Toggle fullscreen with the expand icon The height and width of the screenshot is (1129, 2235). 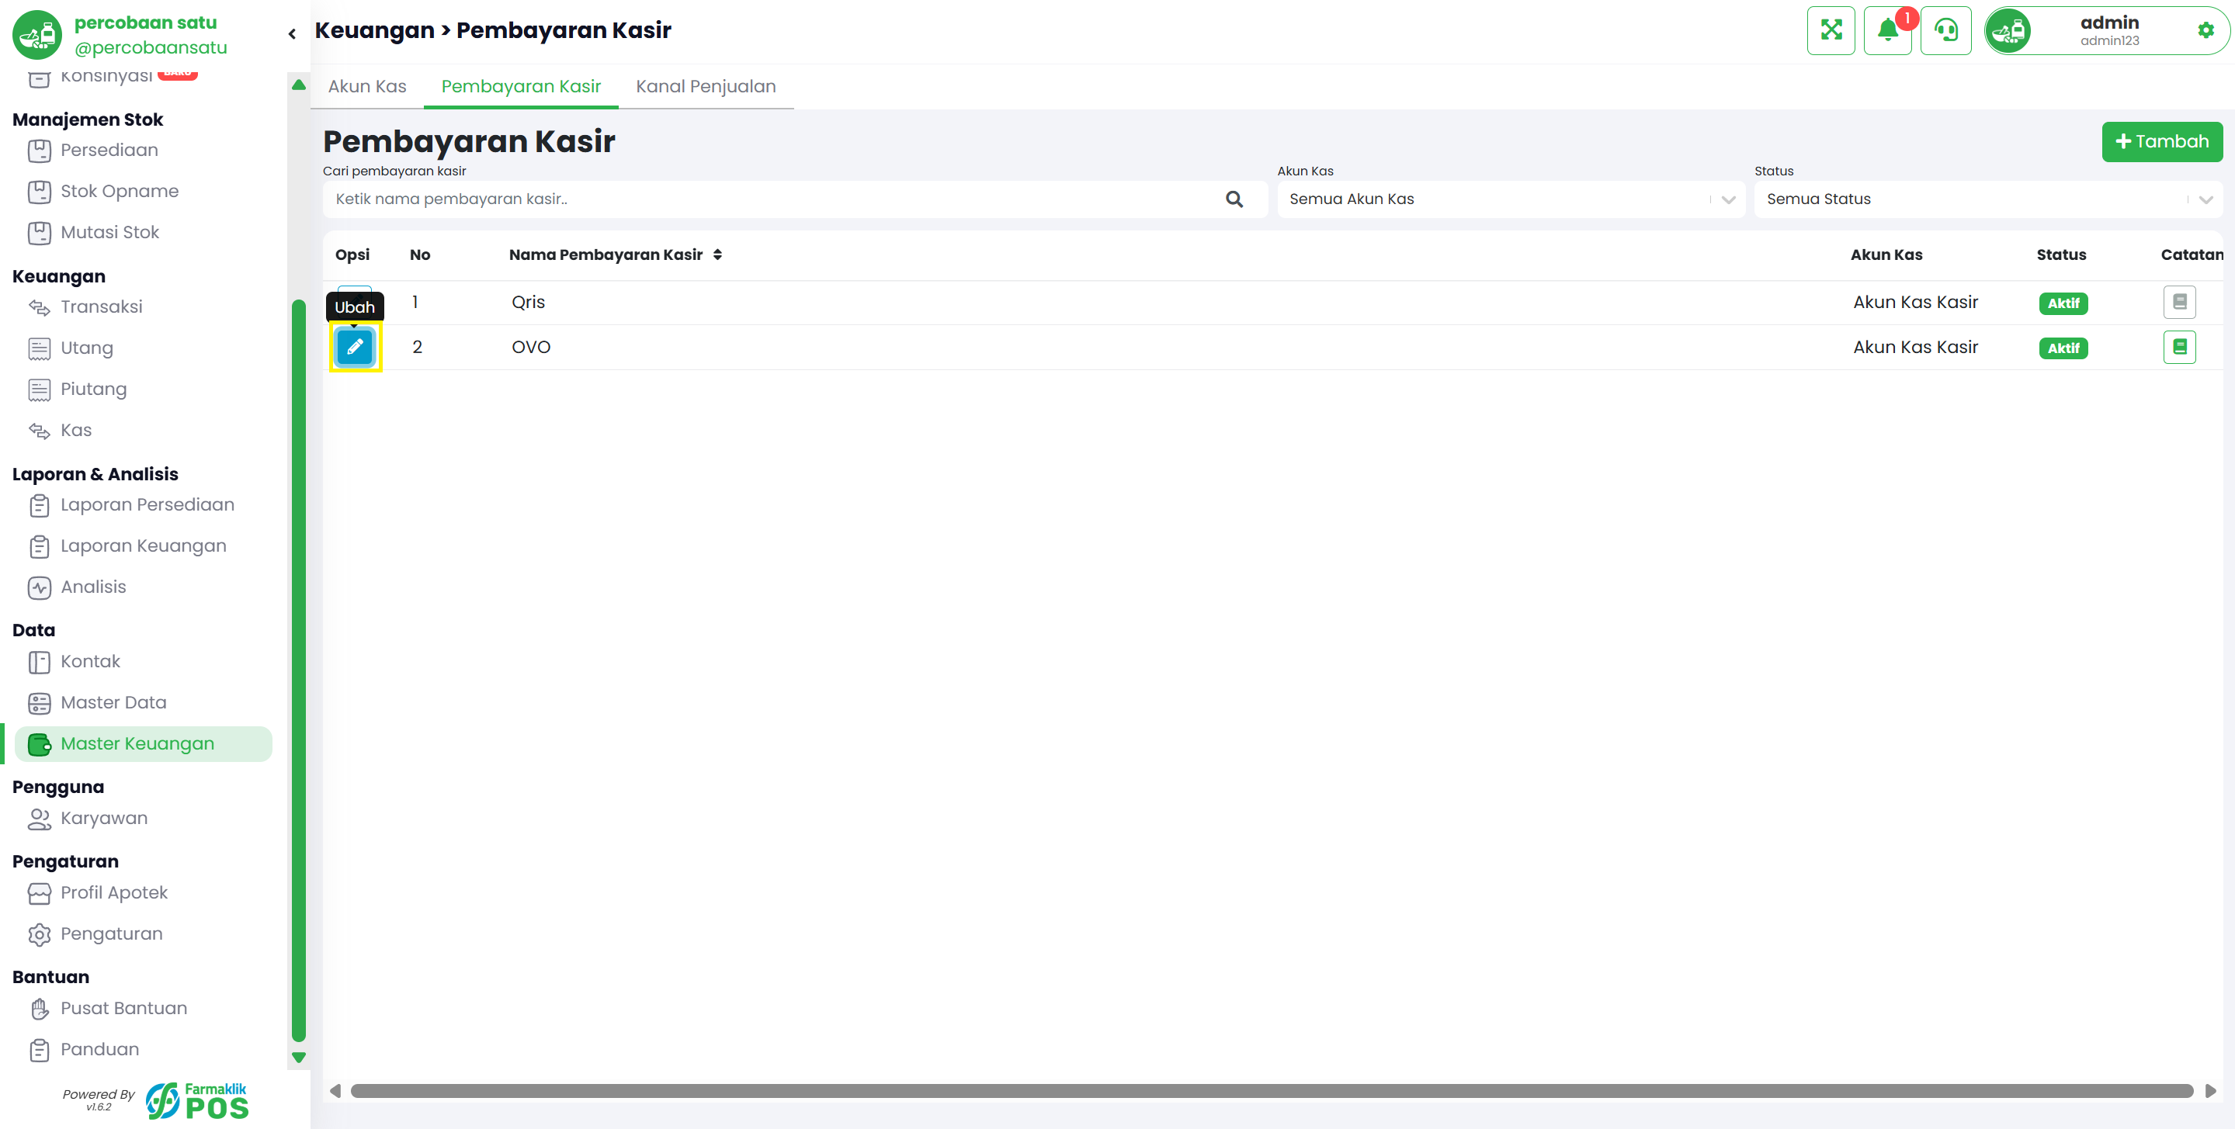click(1831, 30)
